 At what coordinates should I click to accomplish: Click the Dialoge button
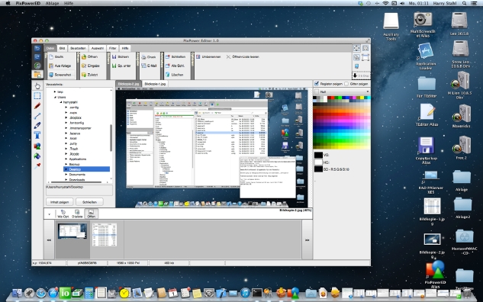click(77, 214)
